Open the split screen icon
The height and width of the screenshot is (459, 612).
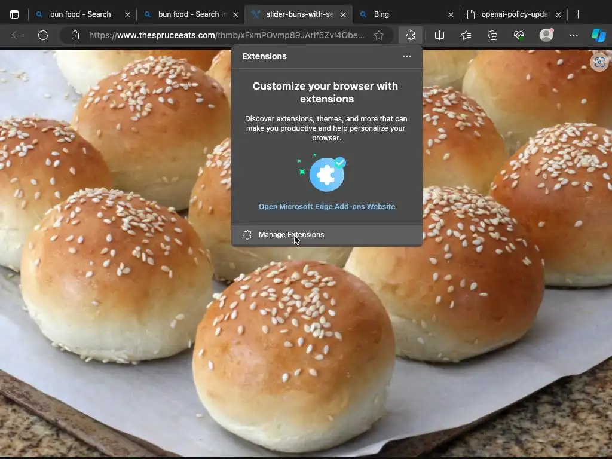pyautogui.click(x=439, y=35)
